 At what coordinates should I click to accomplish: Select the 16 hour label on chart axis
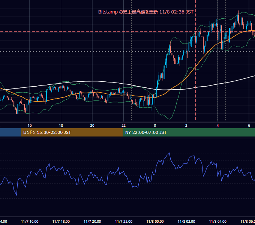tap(30, 125)
